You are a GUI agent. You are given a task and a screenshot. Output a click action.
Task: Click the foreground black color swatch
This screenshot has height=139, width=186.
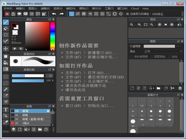coord(14,25)
